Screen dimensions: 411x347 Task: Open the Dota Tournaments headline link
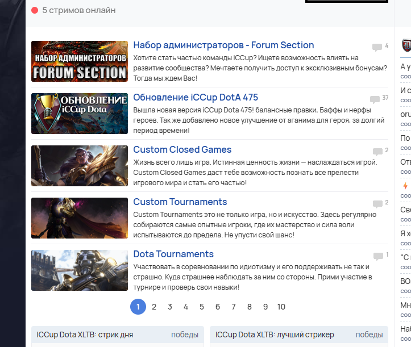click(x=173, y=254)
